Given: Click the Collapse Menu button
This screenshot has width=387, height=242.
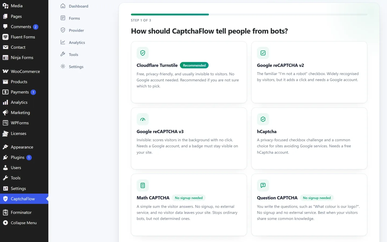Looking at the screenshot, I should (x=24, y=223).
